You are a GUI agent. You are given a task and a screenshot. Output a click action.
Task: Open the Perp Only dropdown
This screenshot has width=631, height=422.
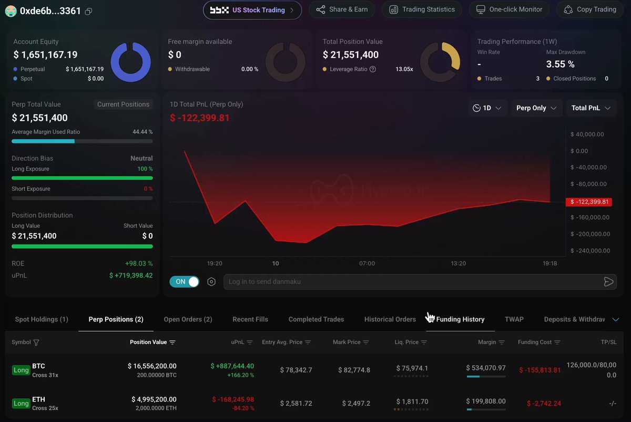click(x=536, y=108)
